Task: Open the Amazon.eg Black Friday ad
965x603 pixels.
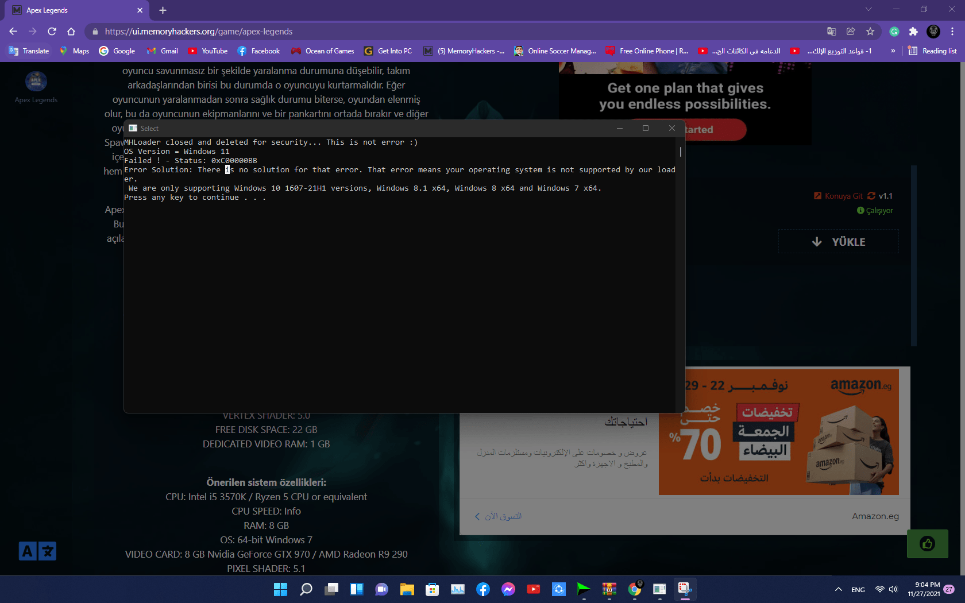Action: (x=778, y=432)
